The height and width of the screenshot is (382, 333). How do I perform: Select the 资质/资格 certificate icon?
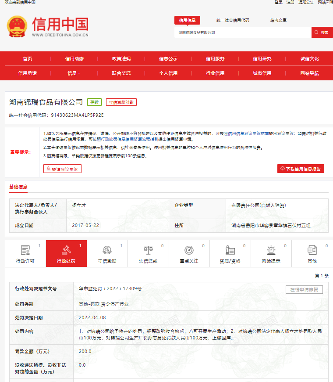point(230,250)
